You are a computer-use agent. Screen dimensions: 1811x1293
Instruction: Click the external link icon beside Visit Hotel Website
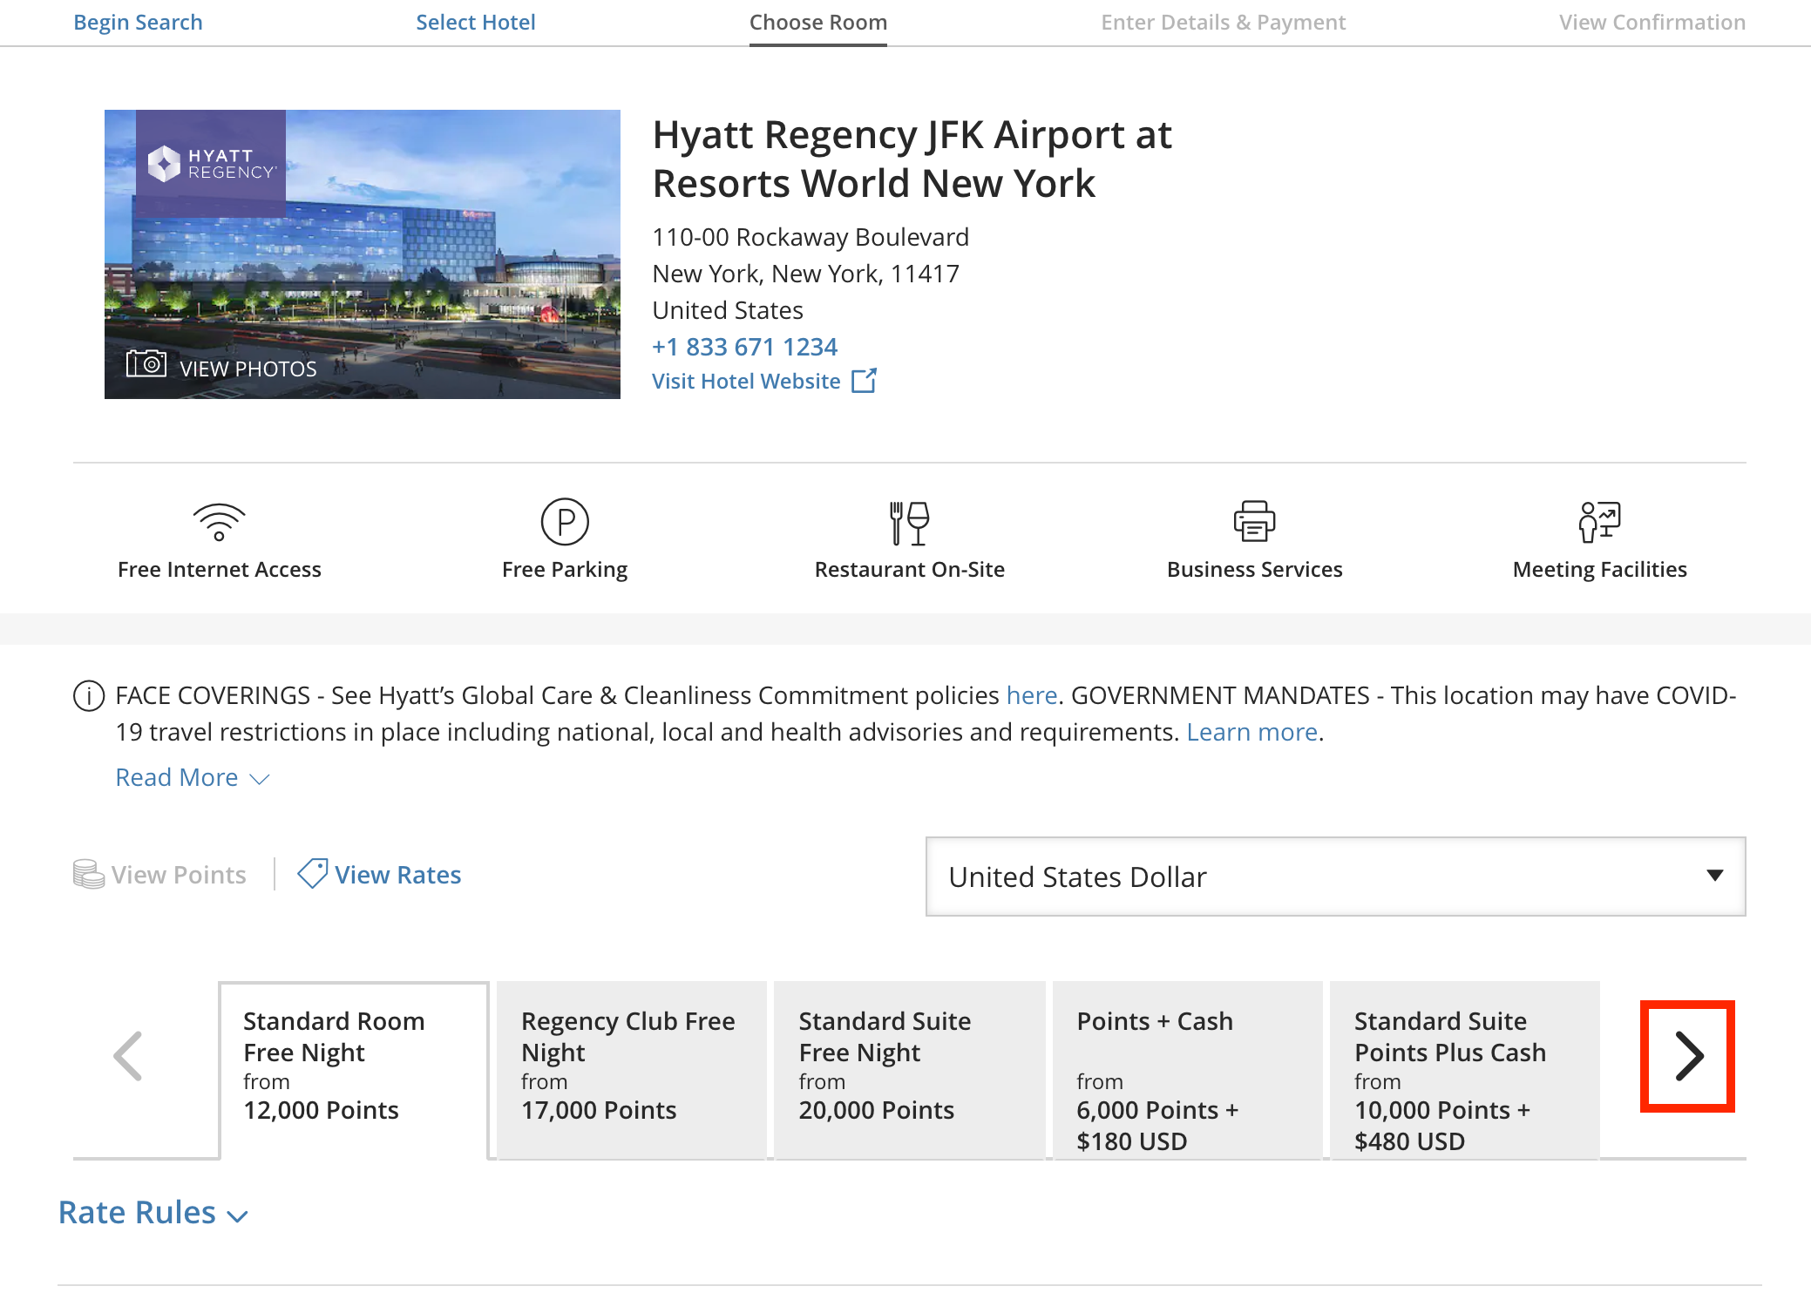(864, 380)
